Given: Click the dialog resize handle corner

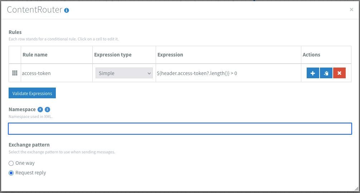Looking at the screenshot, I should (356, 189).
